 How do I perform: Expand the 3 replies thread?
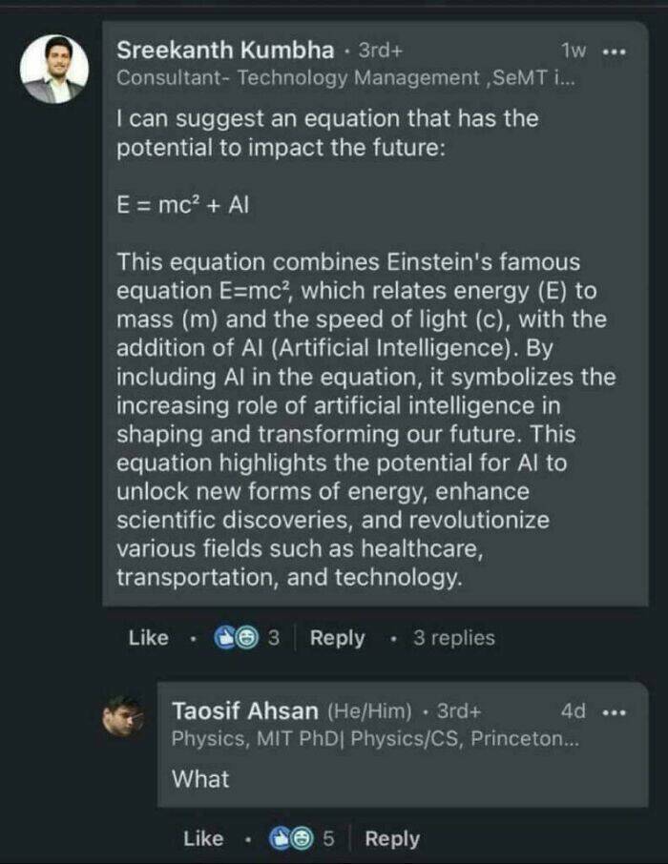[x=455, y=639]
